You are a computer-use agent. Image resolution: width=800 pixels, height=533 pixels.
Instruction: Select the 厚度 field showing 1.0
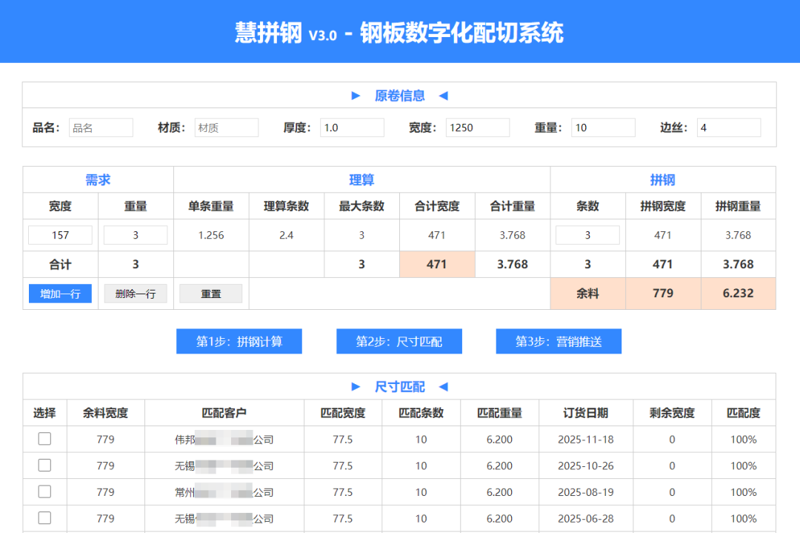(x=352, y=128)
